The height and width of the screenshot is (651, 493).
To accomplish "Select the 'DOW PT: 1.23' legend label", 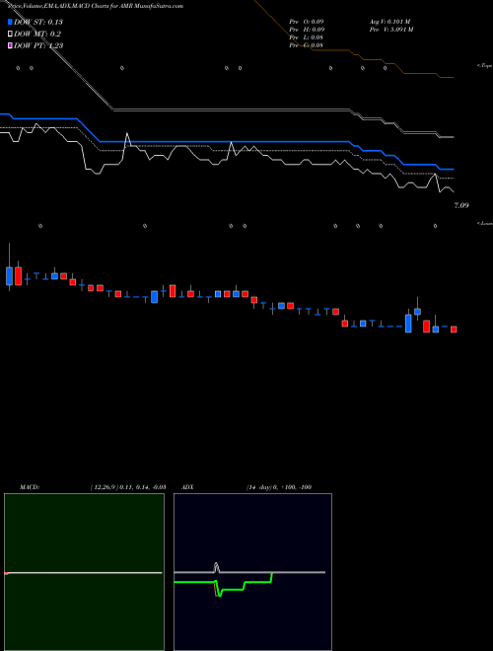I will click(x=38, y=45).
